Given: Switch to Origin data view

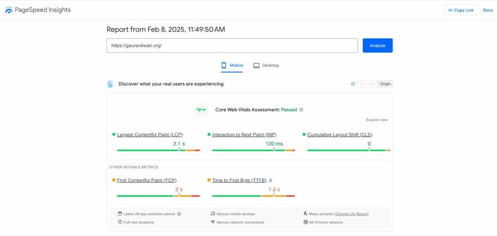Looking at the screenshot, I should pos(385,84).
